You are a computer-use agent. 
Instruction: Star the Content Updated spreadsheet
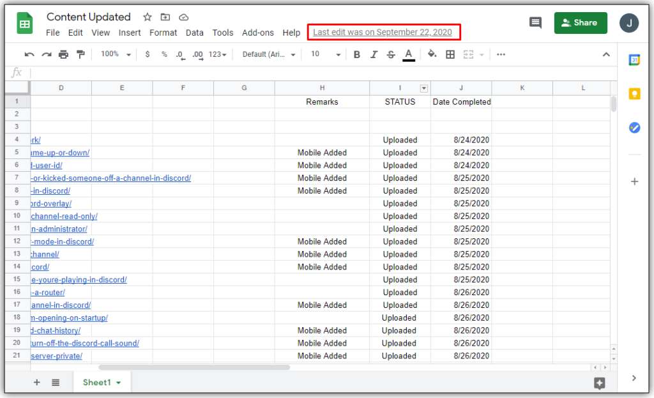pyautogui.click(x=147, y=17)
